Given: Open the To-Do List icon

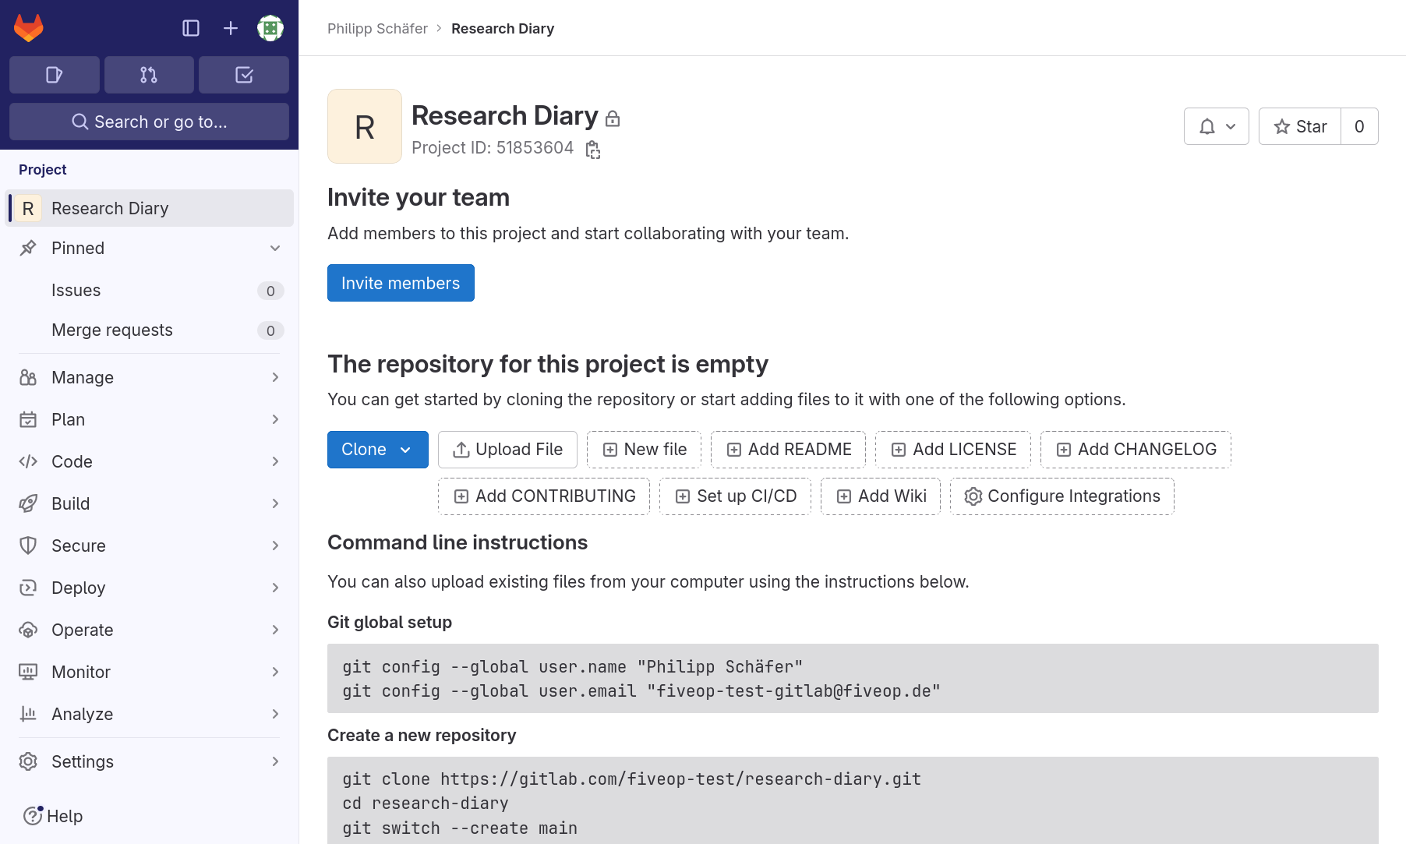Looking at the screenshot, I should [243, 75].
